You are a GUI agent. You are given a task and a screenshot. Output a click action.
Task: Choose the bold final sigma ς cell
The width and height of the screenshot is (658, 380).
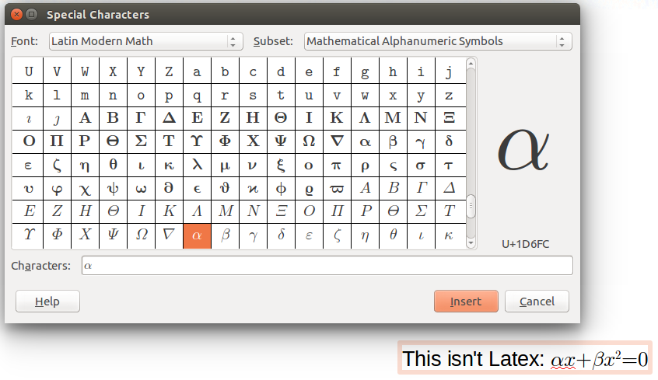click(x=393, y=165)
